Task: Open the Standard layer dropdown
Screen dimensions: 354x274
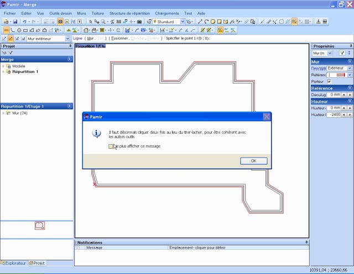Action: tap(183, 22)
